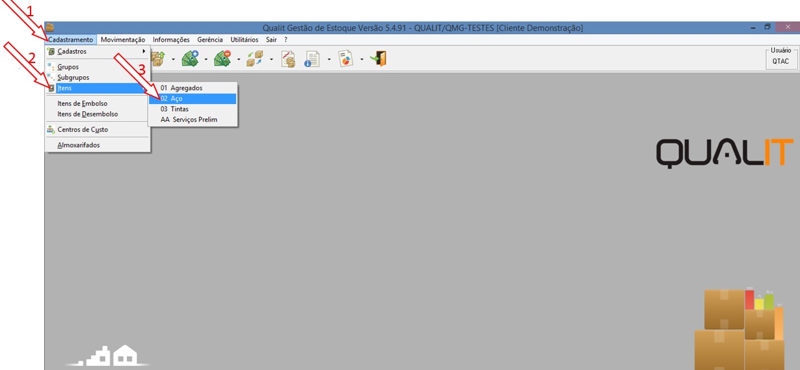Select AA Serviços Prelim in submenu

click(193, 120)
